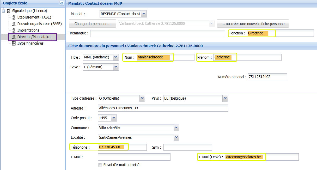Open the Pays country dropdown
The height and width of the screenshot is (170, 317).
pos(225,99)
